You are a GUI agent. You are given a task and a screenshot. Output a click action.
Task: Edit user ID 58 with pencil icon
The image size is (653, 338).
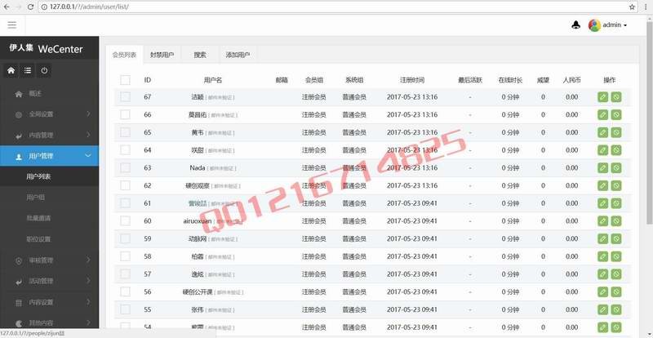[x=602, y=256]
